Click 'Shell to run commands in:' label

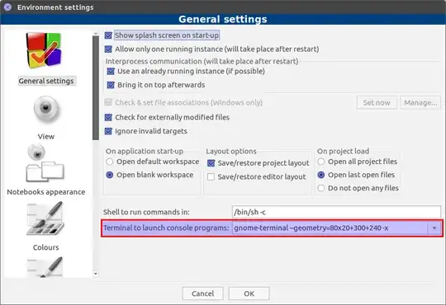146,212
